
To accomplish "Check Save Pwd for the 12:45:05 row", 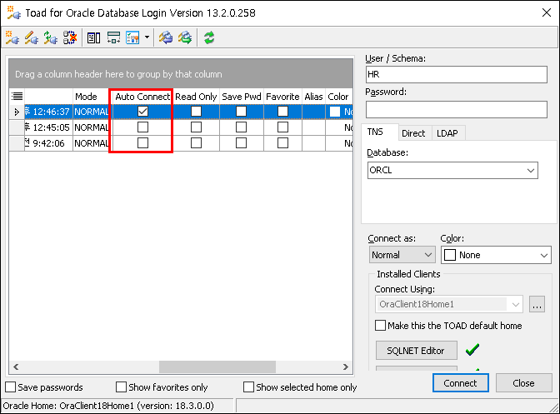I will click(241, 127).
